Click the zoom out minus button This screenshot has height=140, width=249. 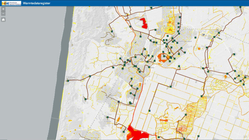[x=3, y=14]
